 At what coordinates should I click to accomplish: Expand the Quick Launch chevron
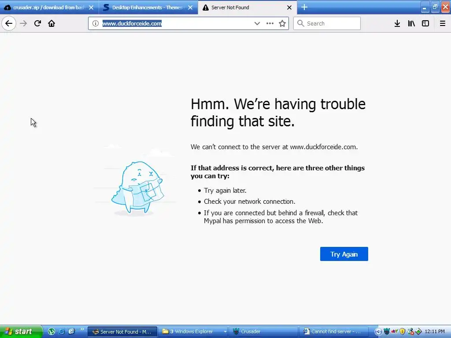click(82, 329)
